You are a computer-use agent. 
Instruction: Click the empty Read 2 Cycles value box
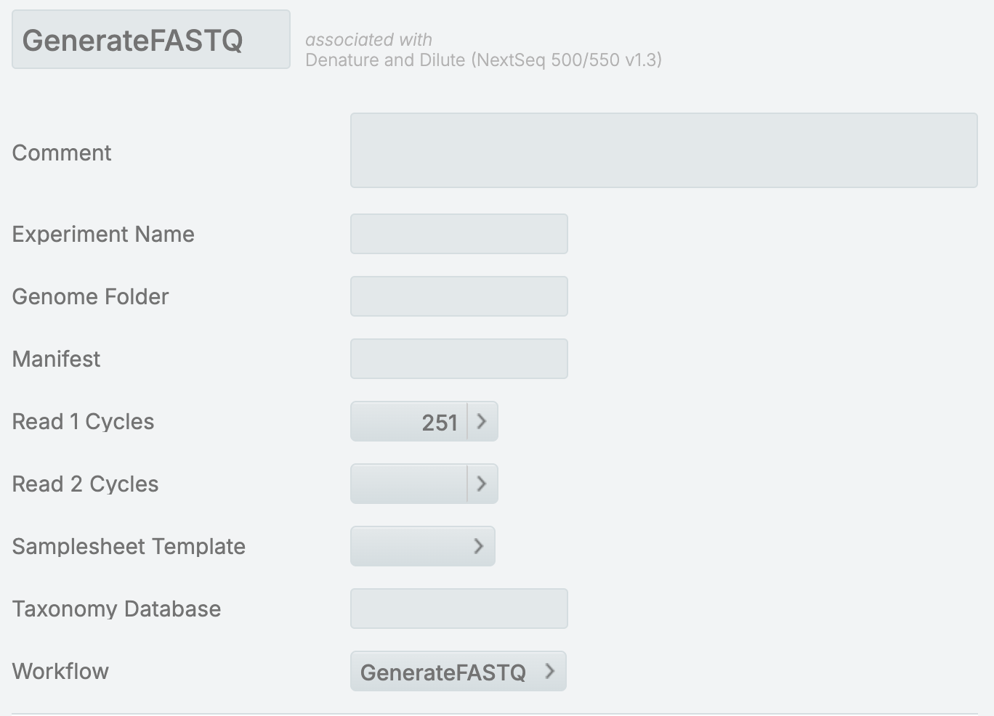click(x=409, y=484)
